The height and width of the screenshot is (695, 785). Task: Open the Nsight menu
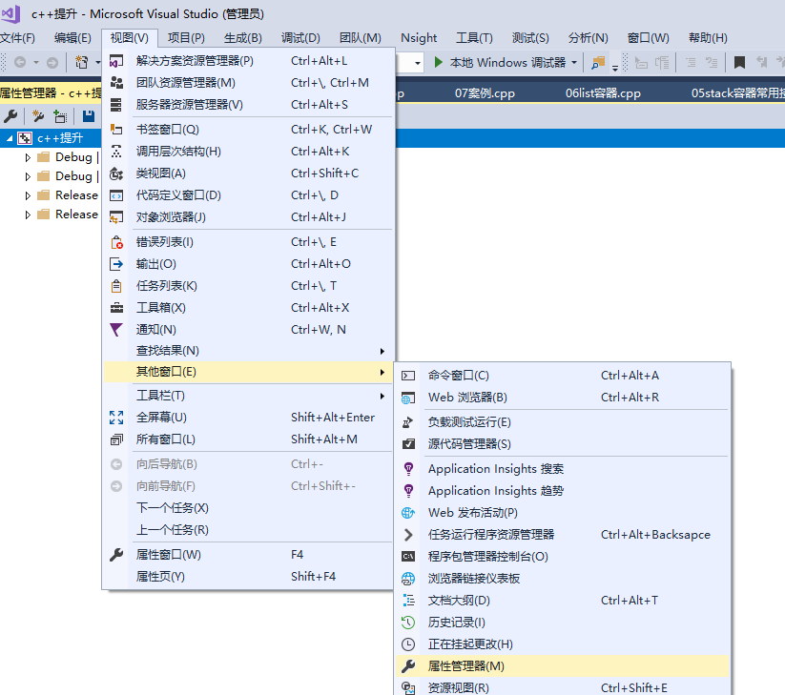tap(419, 38)
